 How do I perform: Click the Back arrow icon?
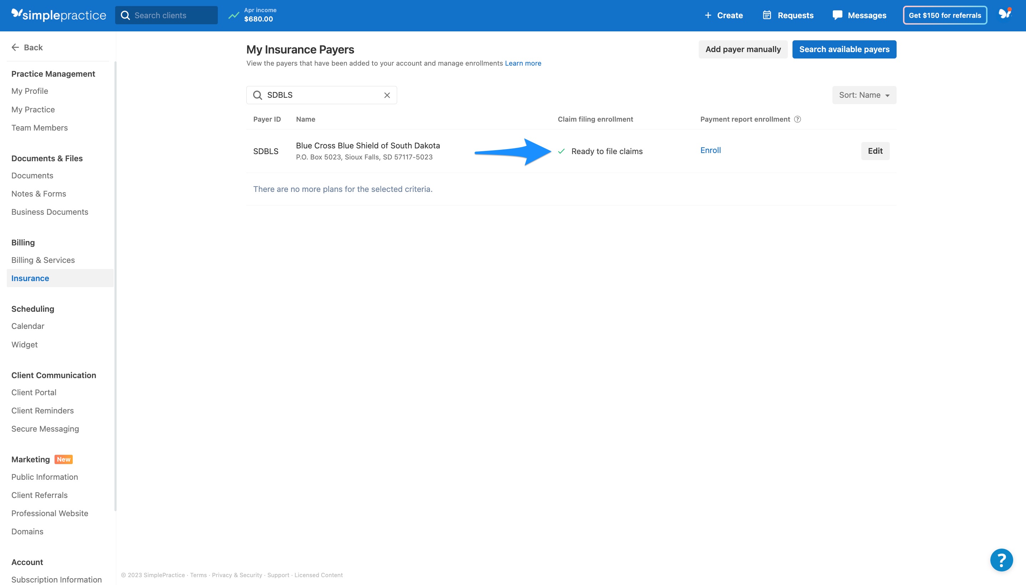click(16, 47)
